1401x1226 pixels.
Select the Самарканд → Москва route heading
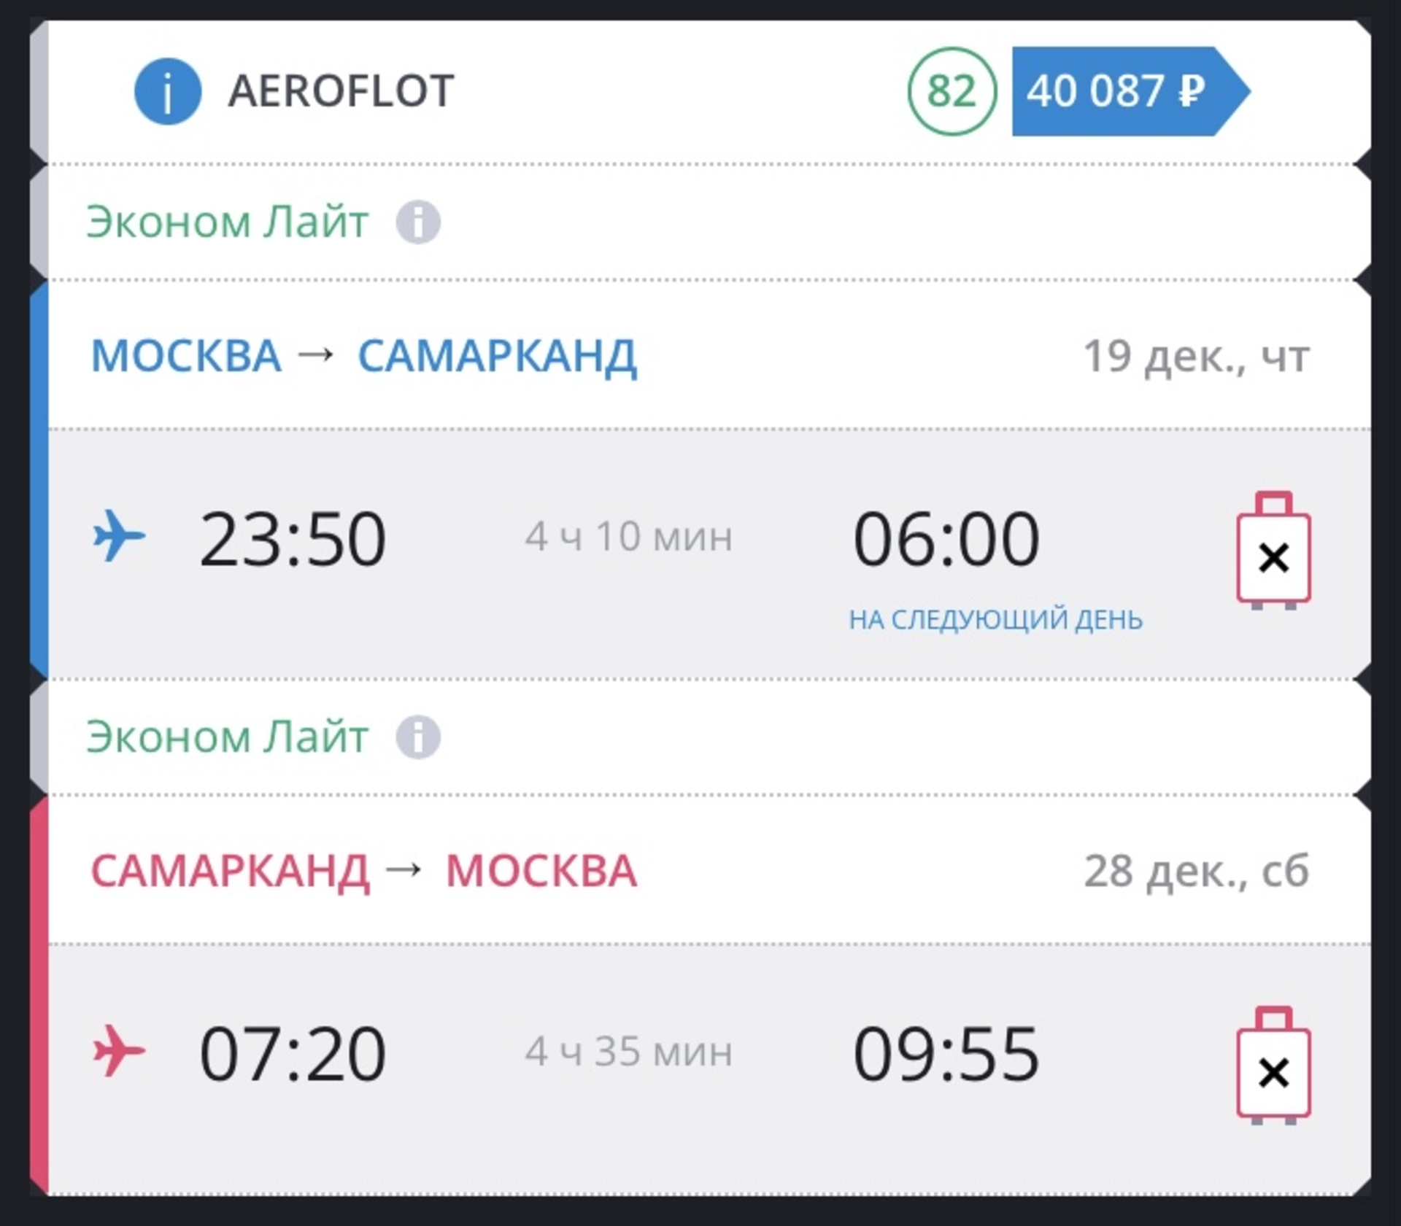click(363, 871)
